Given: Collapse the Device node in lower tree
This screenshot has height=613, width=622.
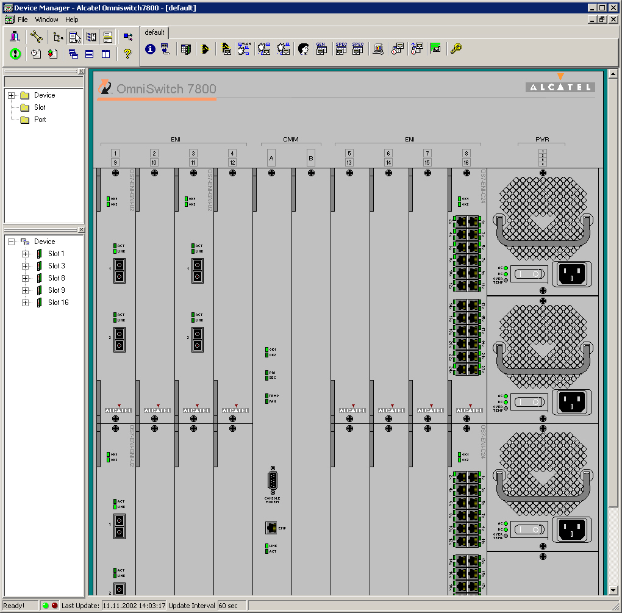Looking at the screenshot, I should pyautogui.click(x=11, y=242).
